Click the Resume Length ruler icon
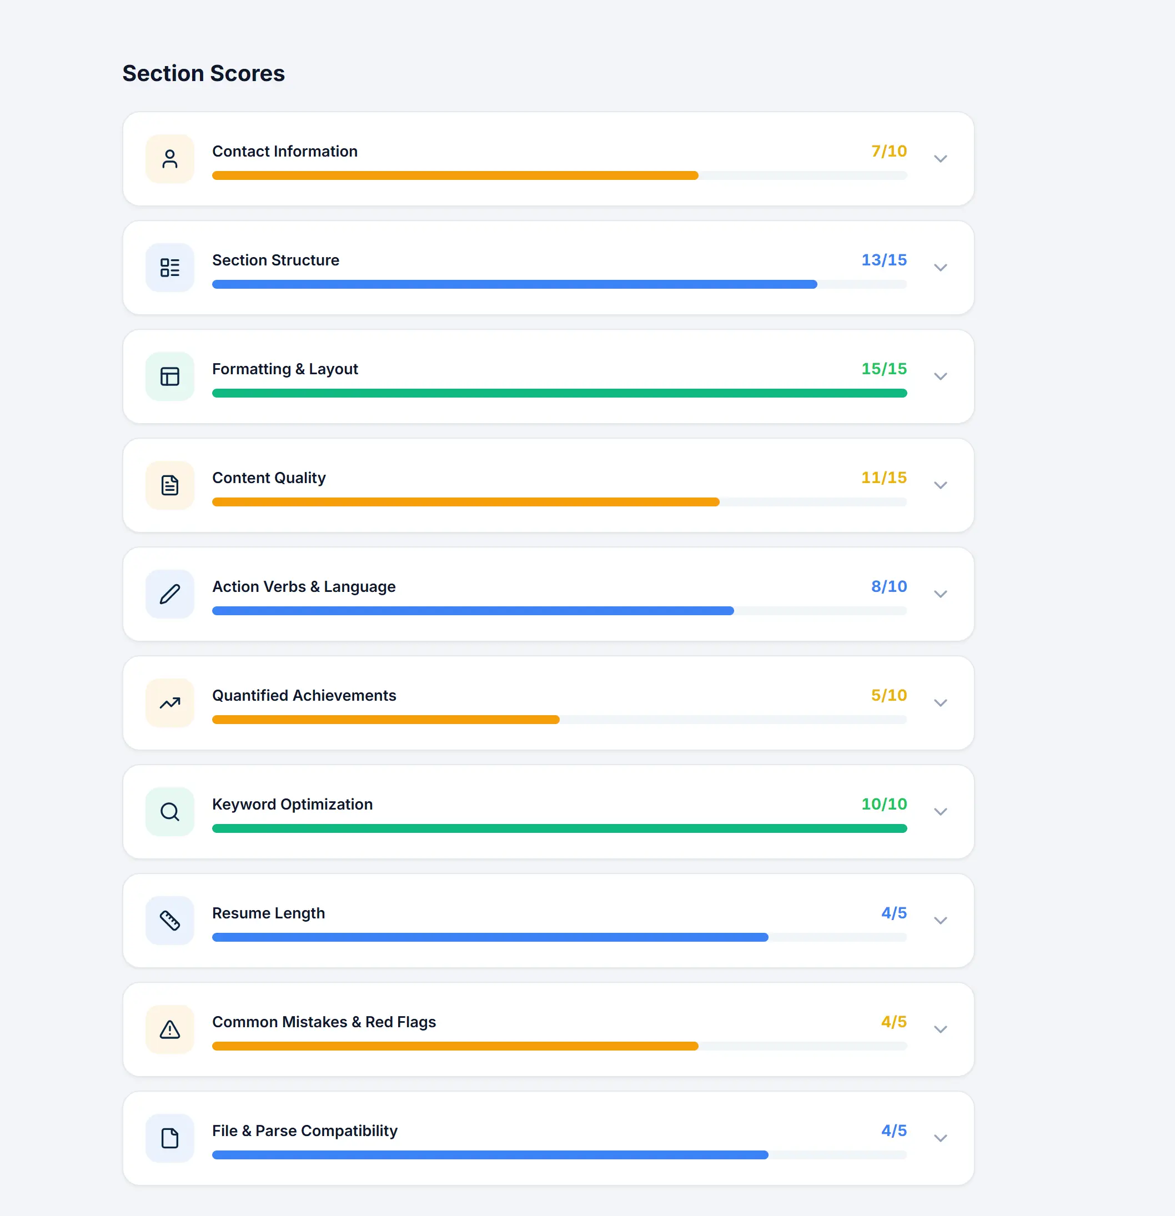Viewport: 1175px width, 1216px height. click(169, 921)
